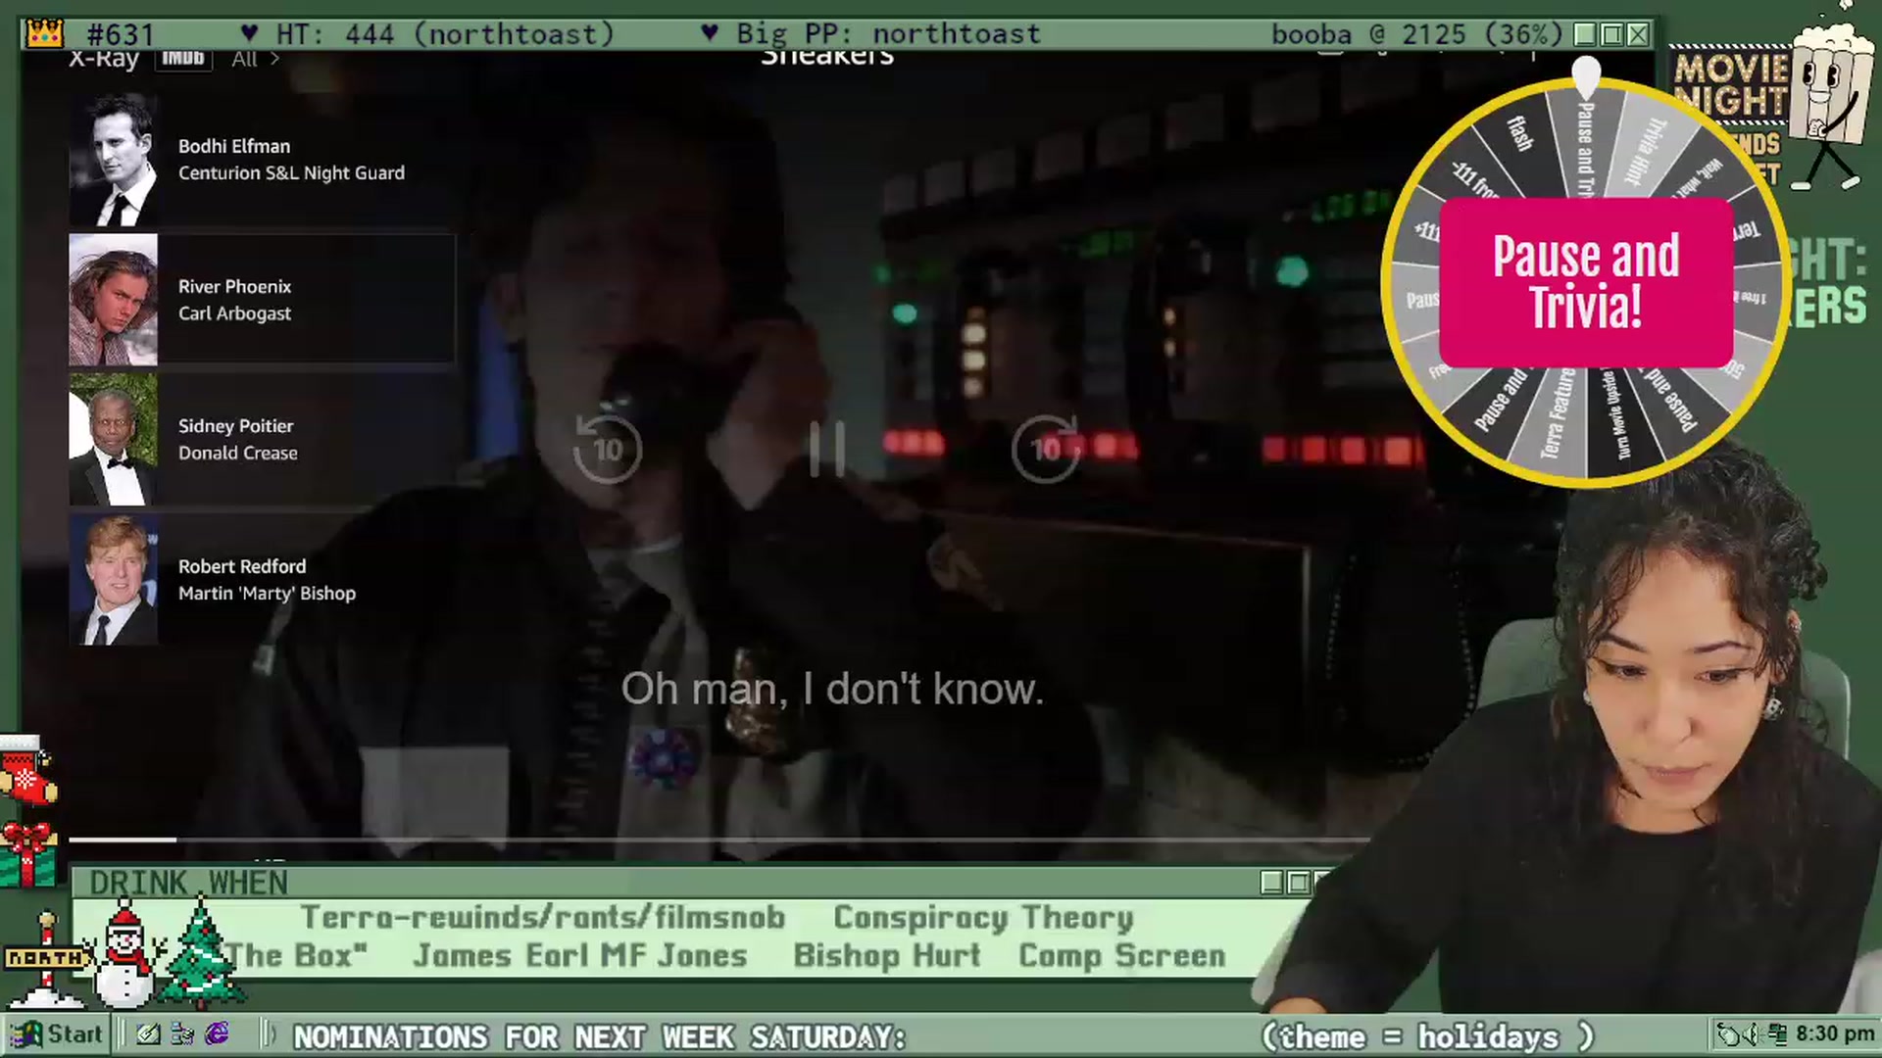The height and width of the screenshot is (1058, 1882).
Task: Open Robert Redford's cast photo
Action: coord(113,580)
